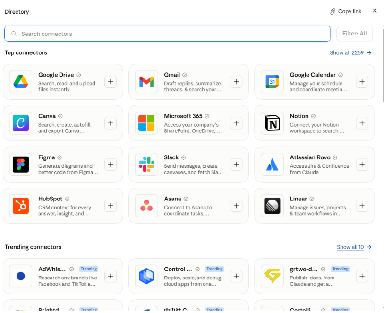Click the Google Calendar logo icon
Viewport: 384px width, 313px height.
[x=272, y=82]
